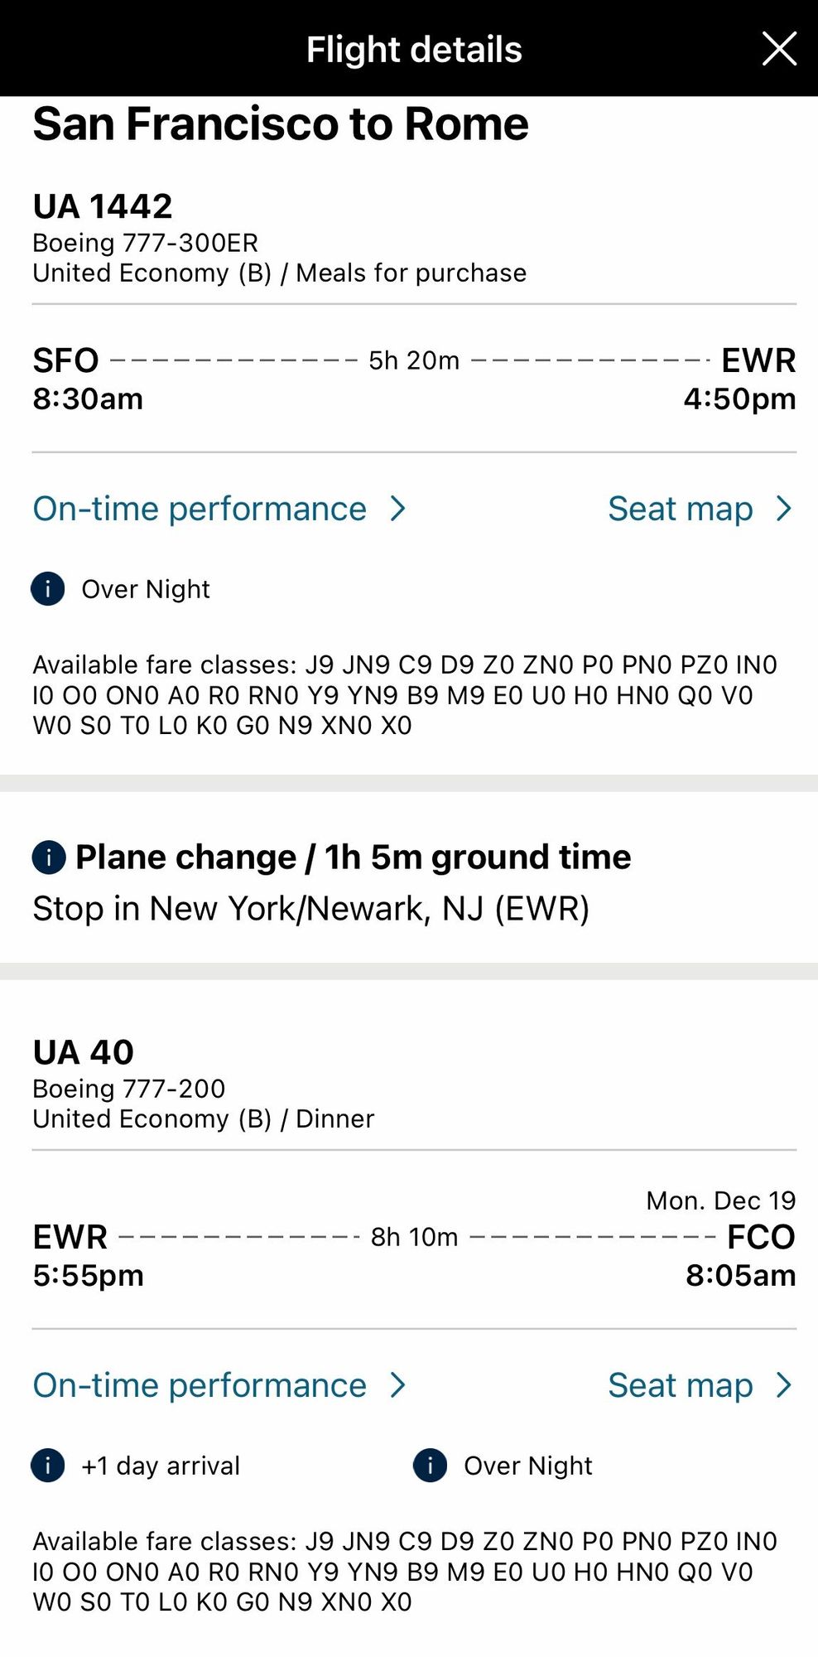818x1657 pixels.
Task: Tap the UA 1442 available fare classes text
Action: pyautogui.click(x=405, y=695)
